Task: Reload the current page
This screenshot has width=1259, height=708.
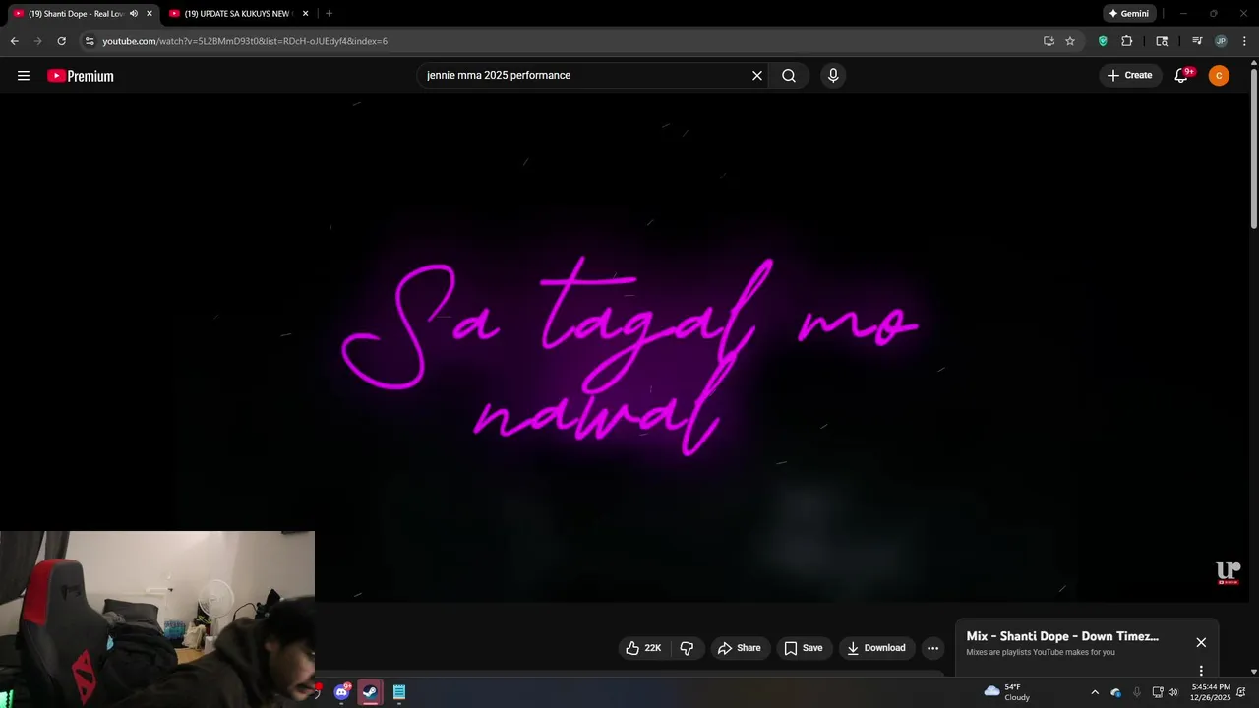Action: [62, 41]
